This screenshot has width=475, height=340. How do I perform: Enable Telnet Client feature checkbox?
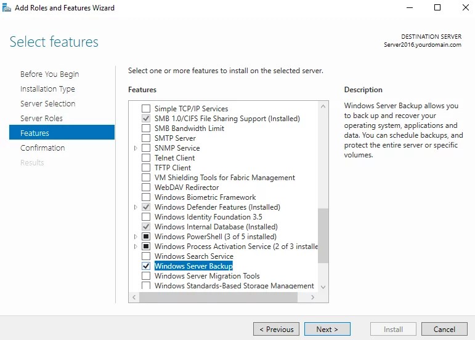pos(146,158)
